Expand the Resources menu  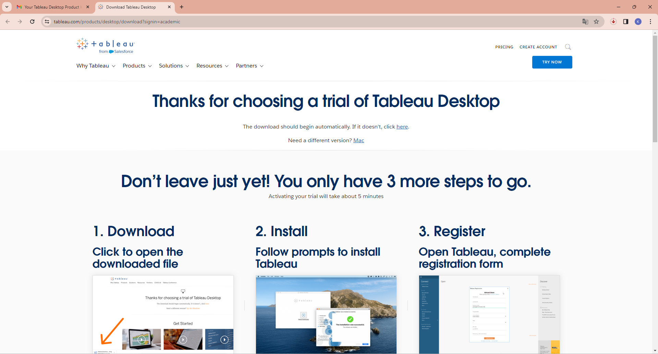(x=212, y=66)
